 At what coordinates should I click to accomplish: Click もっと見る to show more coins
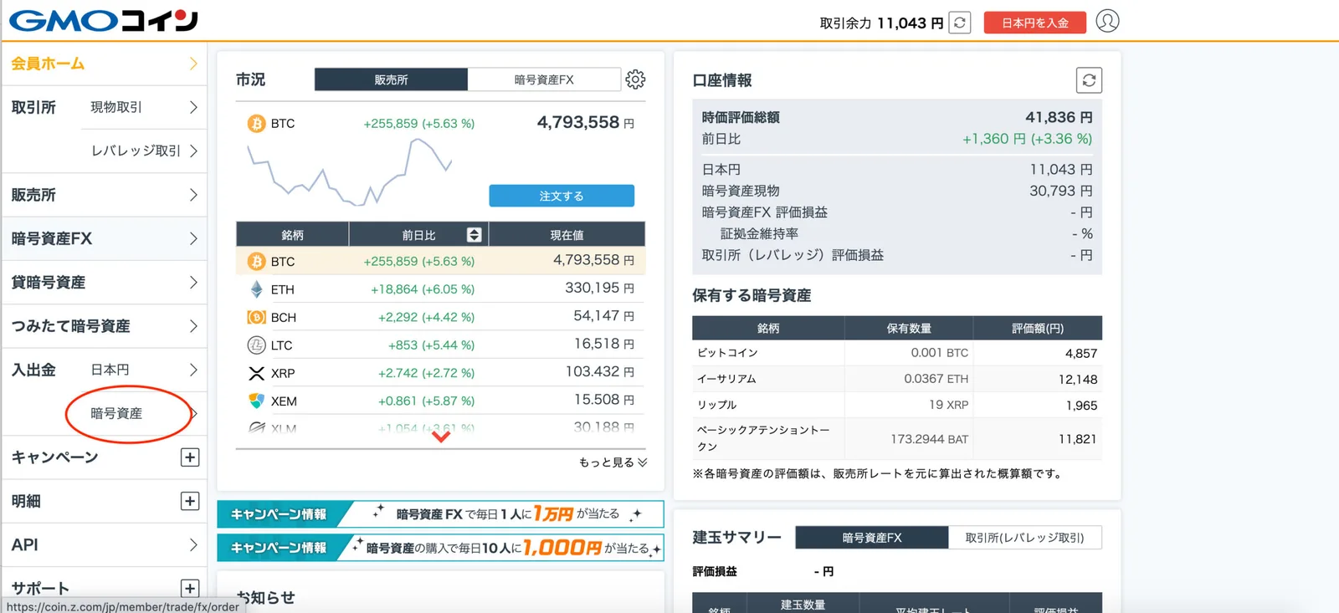613,462
